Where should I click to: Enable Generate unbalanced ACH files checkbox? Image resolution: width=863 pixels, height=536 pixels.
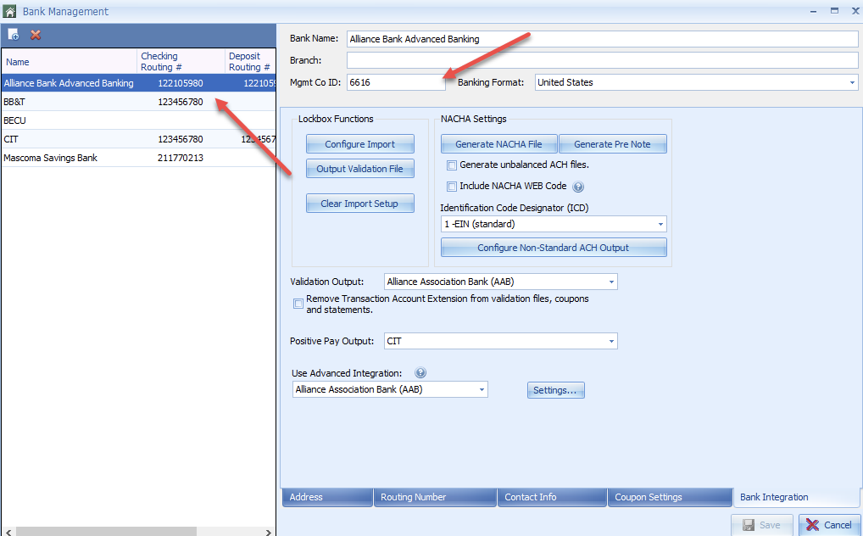click(x=452, y=165)
